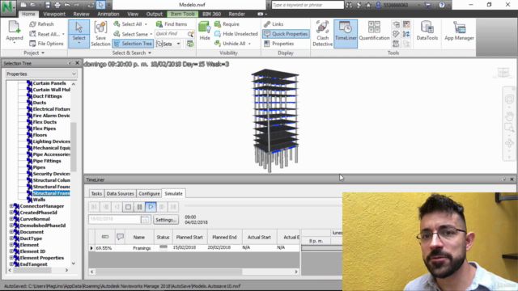Click Select All button
The height and width of the screenshot is (291, 518).
pos(130,24)
